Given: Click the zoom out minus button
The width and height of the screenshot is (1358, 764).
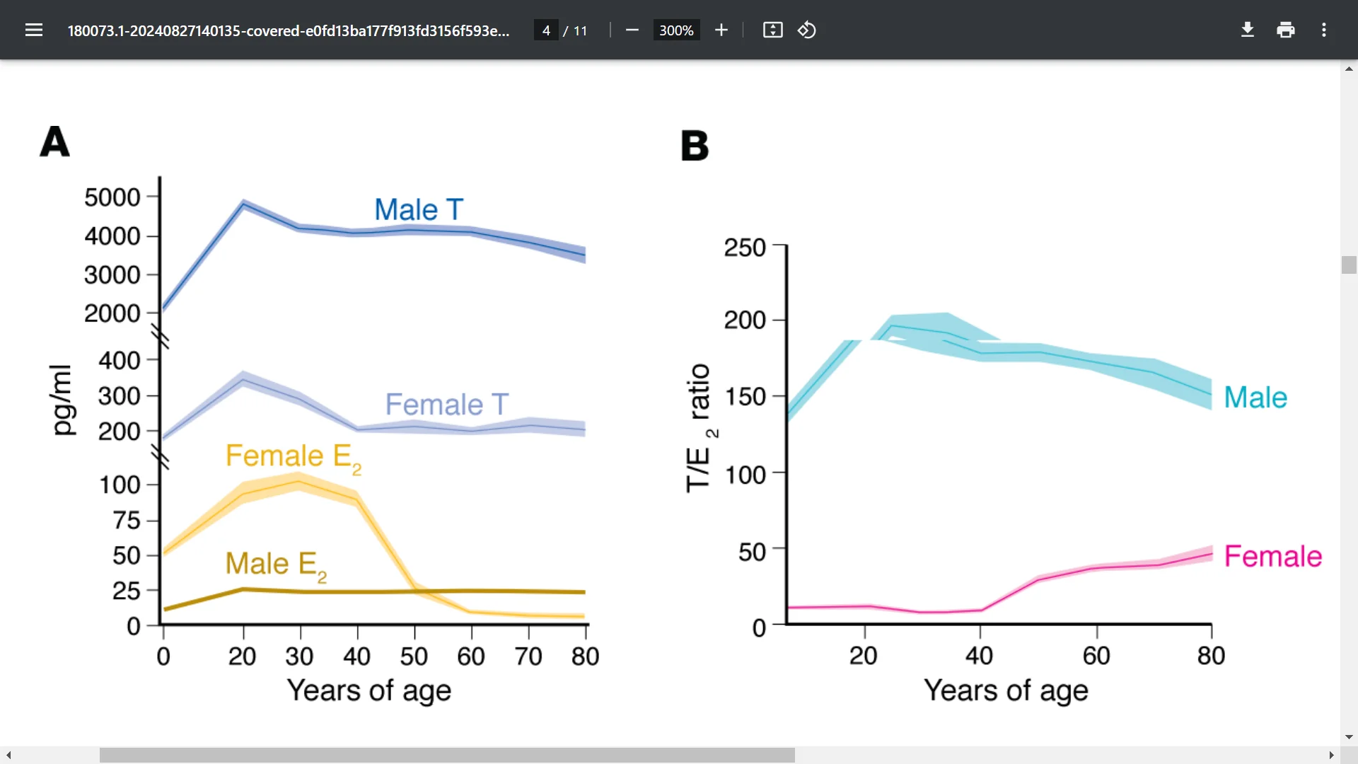Looking at the screenshot, I should click(632, 30).
